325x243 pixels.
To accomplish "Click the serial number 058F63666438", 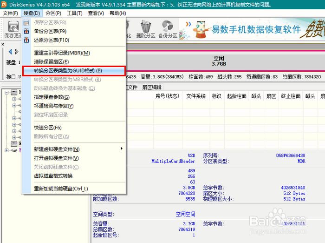I will click(x=291, y=155).
